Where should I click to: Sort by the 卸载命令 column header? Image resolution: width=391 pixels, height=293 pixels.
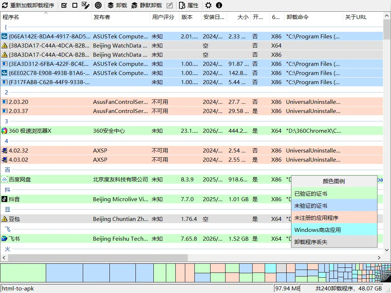point(313,17)
